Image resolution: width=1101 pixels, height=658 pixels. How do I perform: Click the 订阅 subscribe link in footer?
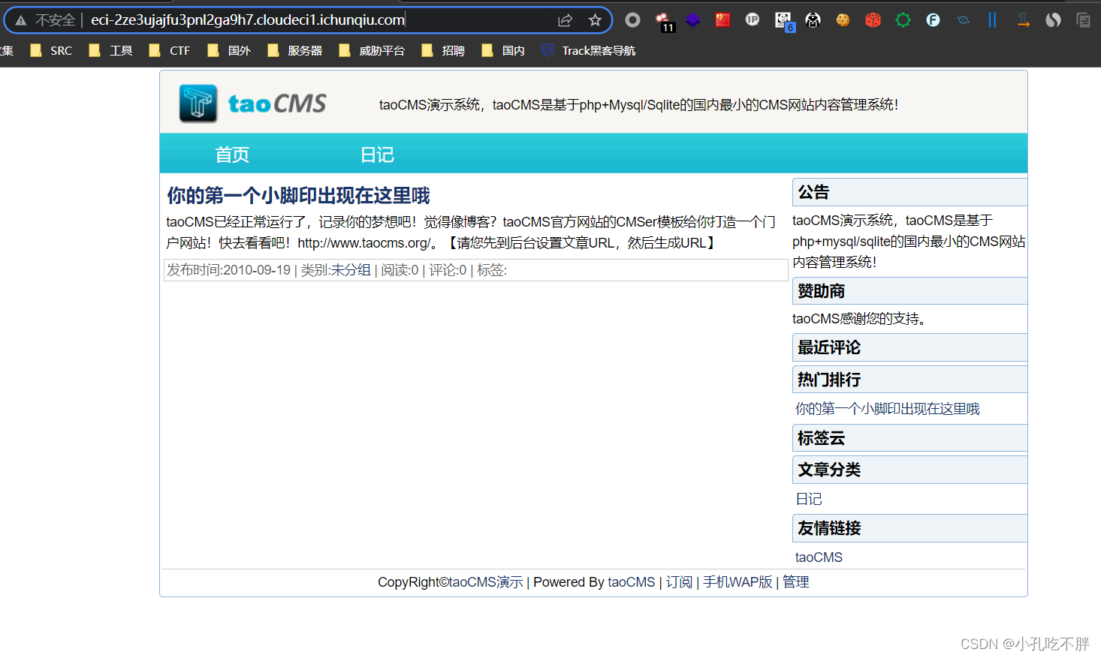(679, 582)
